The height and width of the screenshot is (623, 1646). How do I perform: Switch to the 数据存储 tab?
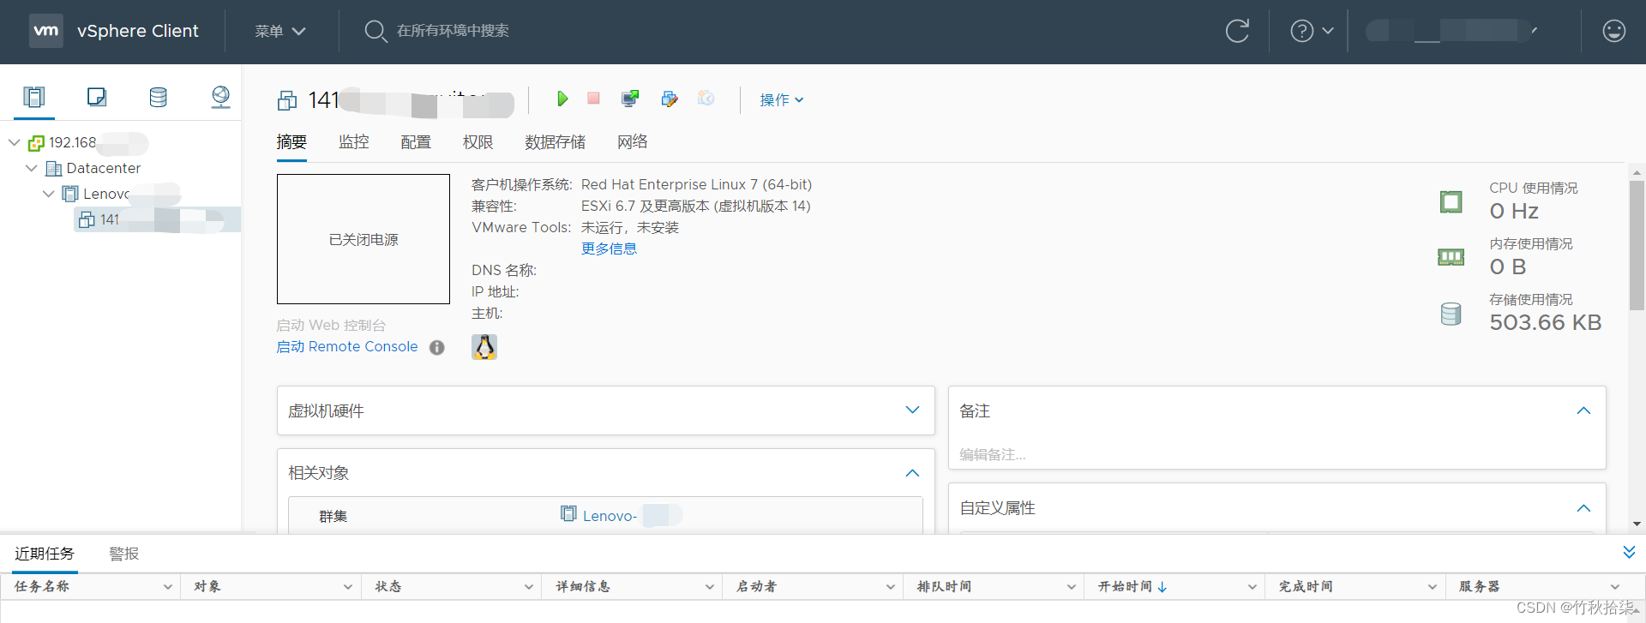pos(555,142)
